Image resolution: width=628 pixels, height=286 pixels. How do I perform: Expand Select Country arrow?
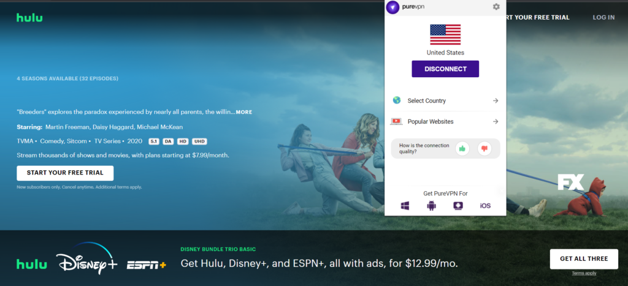click(x=496, y=100)
